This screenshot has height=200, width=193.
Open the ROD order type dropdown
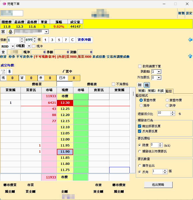click(x=13, y=46)
